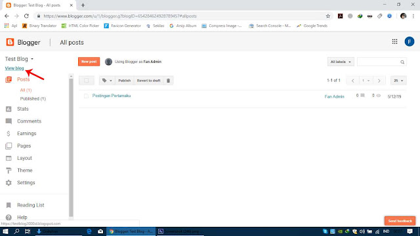Viewport: 420px width, 236px height.
Task: Open the 25 per page dropdown
Action: pos(398,81)
